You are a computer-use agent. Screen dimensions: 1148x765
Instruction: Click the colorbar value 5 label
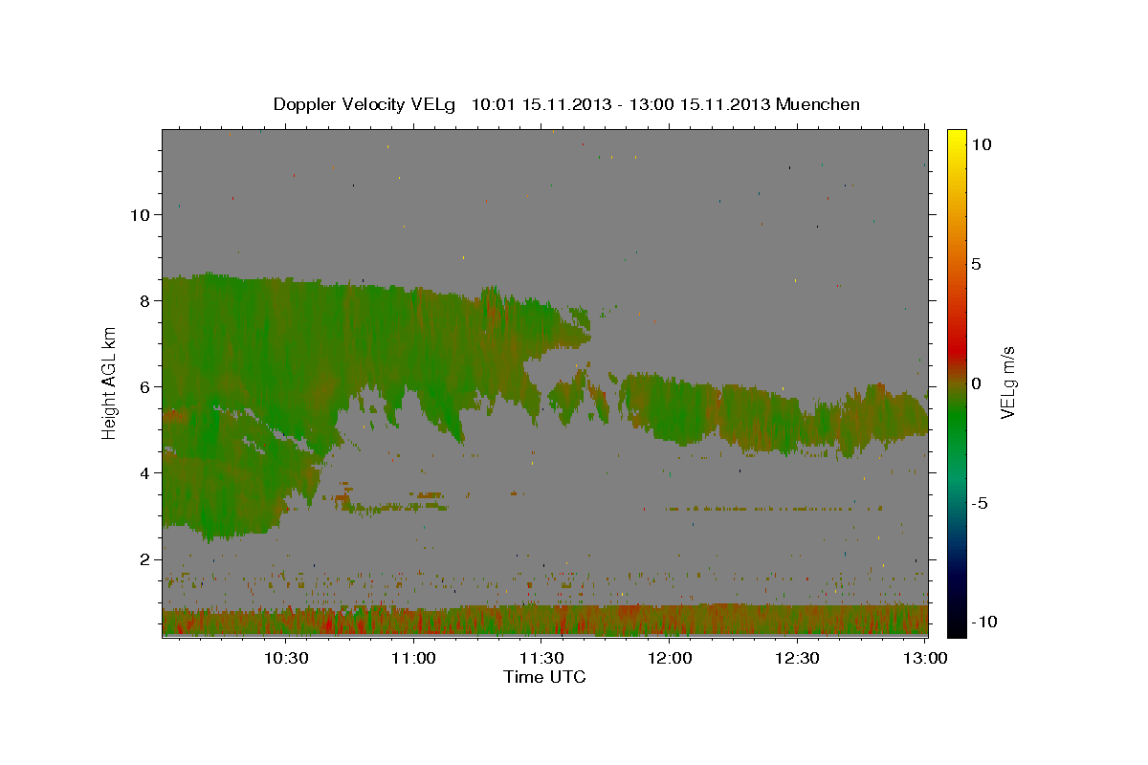coord(976,264)
